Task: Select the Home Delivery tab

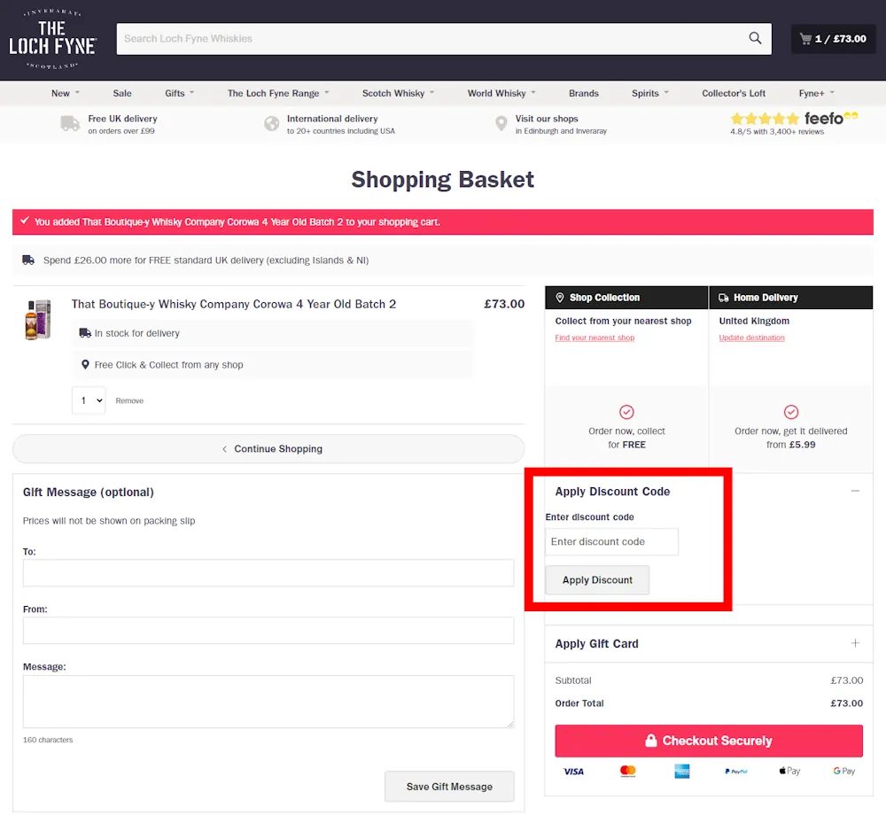Action: point(791,298)
